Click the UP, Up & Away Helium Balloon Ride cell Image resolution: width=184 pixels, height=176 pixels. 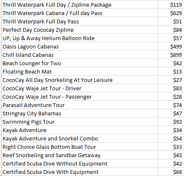pos(80,38)
